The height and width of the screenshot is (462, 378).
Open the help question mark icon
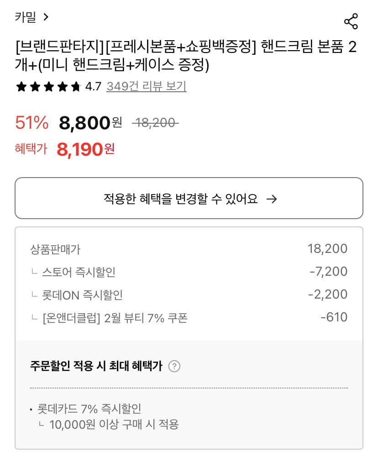tap(174, 366)
